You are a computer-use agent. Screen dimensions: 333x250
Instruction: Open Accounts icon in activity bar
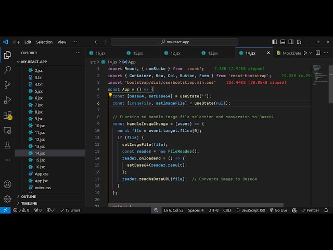(x=7, y=184)
